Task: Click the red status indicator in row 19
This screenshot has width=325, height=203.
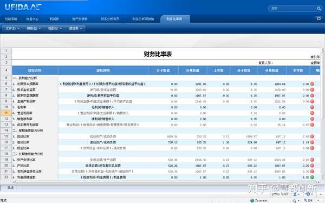Action: click(312, 160)
